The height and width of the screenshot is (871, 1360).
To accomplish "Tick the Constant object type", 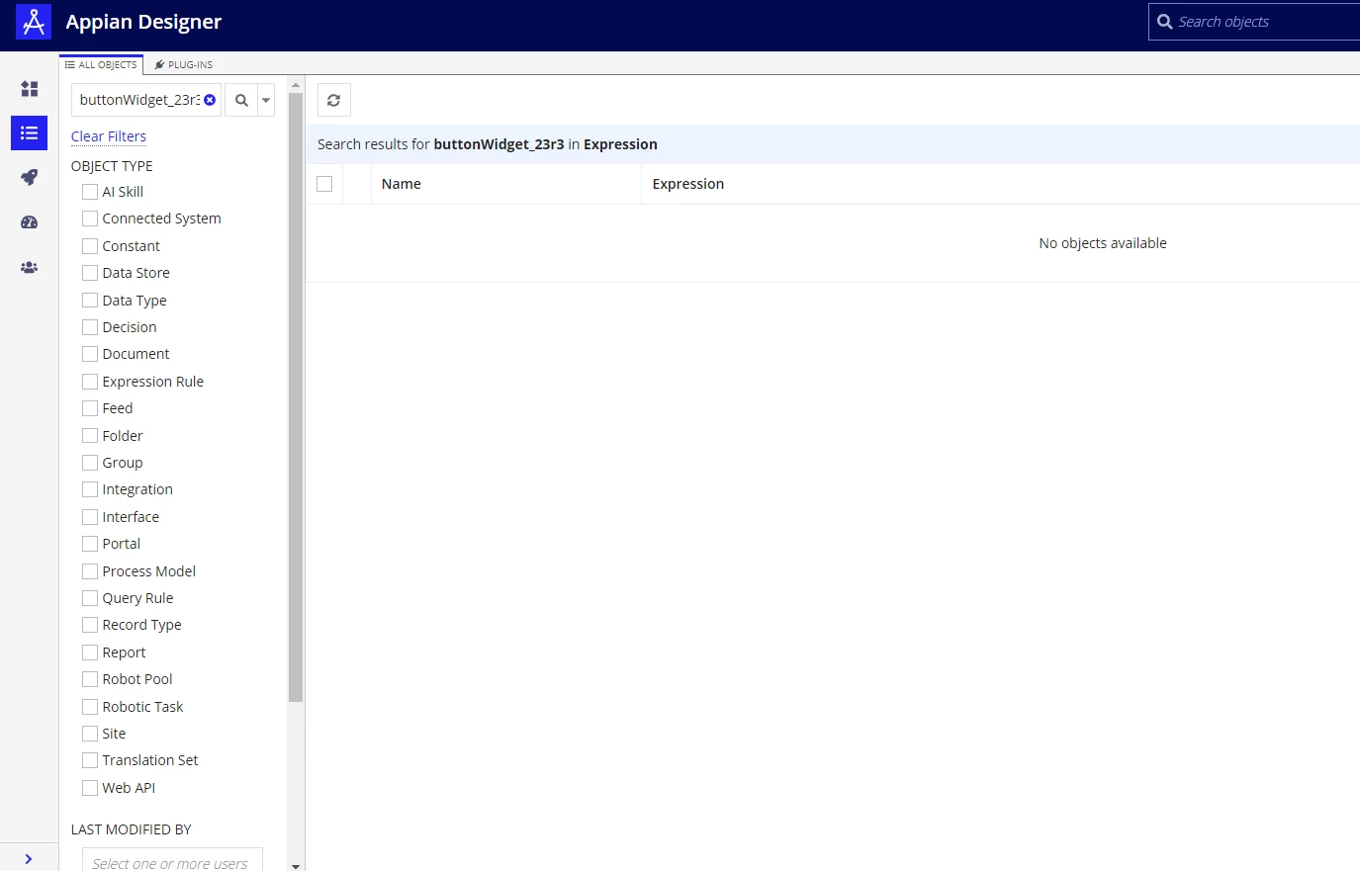I will point(90,246).
